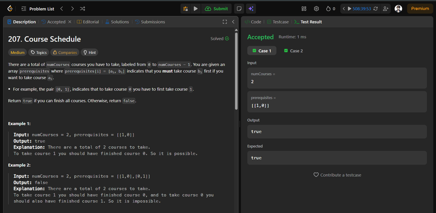Collapse the description panel with the chevron
The height and width of the screenshot is (213, 436).
233,22
